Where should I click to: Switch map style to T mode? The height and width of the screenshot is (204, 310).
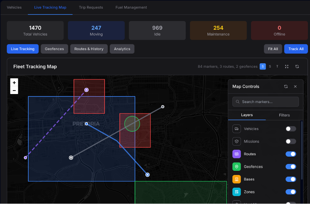pos(277,66)
